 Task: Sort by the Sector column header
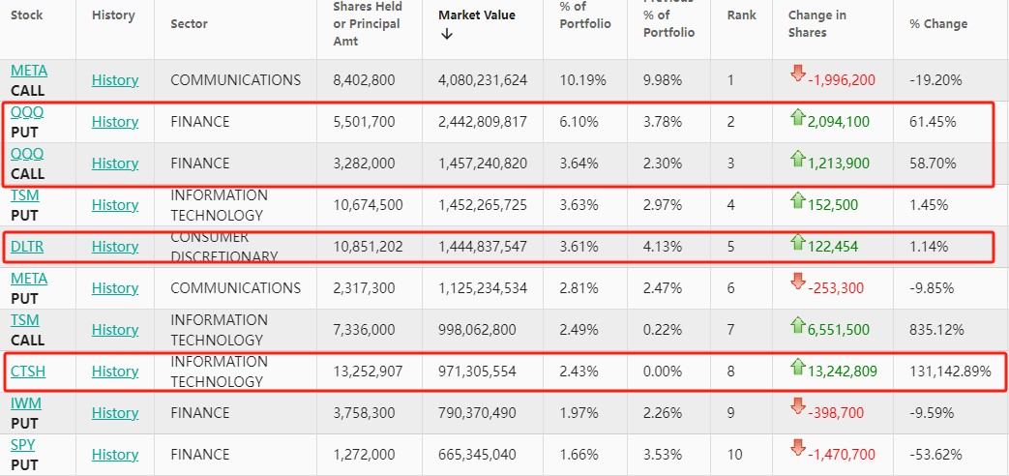(x=189, y=23)
